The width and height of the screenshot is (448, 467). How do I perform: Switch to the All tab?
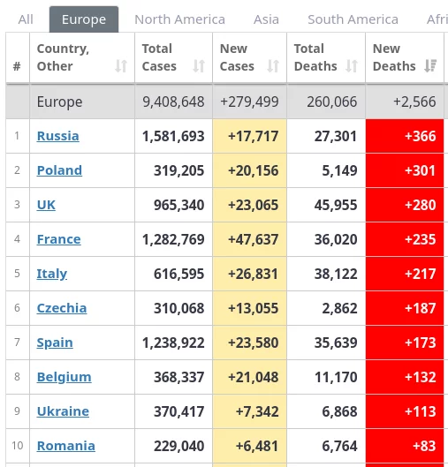coord(26,19)
